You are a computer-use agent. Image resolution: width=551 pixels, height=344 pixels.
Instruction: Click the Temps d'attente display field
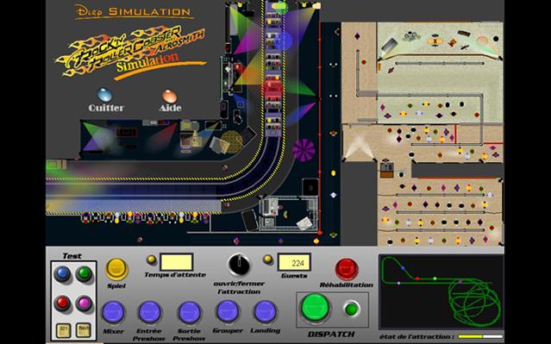pyautogui.click(x=177, y=262)
